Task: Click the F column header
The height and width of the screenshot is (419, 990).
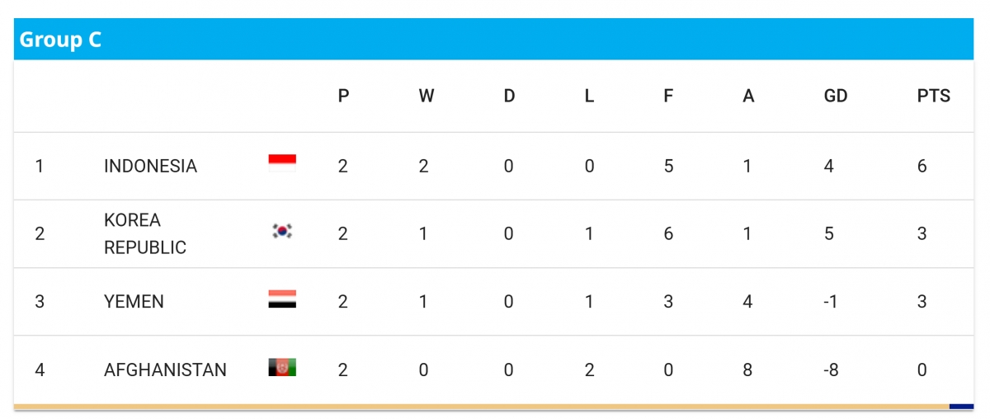Action: click(668, 97)
